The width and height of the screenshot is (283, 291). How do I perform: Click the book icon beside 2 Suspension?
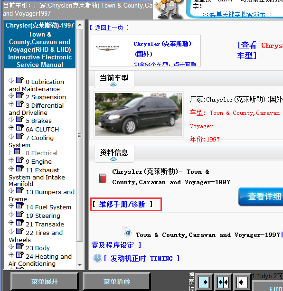click(19, 95)
